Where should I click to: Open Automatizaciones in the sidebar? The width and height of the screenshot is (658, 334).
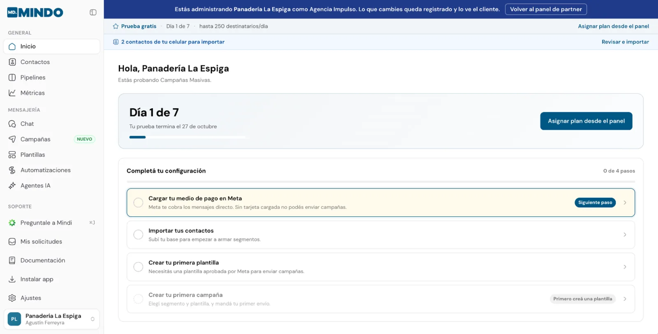(51, 170)
